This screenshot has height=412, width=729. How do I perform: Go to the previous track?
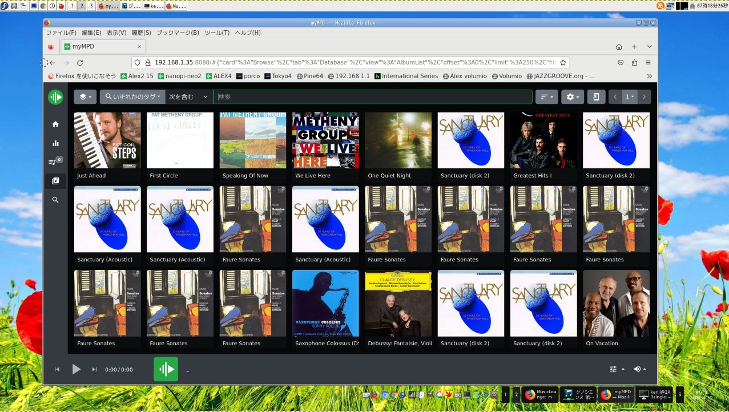click(x=57, y=369)
